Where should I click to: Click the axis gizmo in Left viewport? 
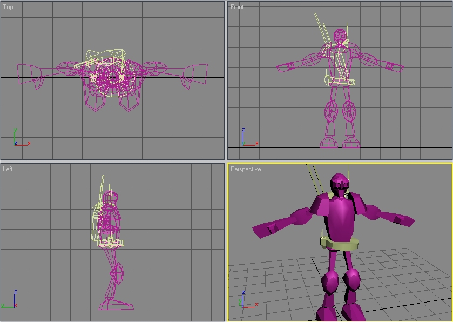pos(9,299)
